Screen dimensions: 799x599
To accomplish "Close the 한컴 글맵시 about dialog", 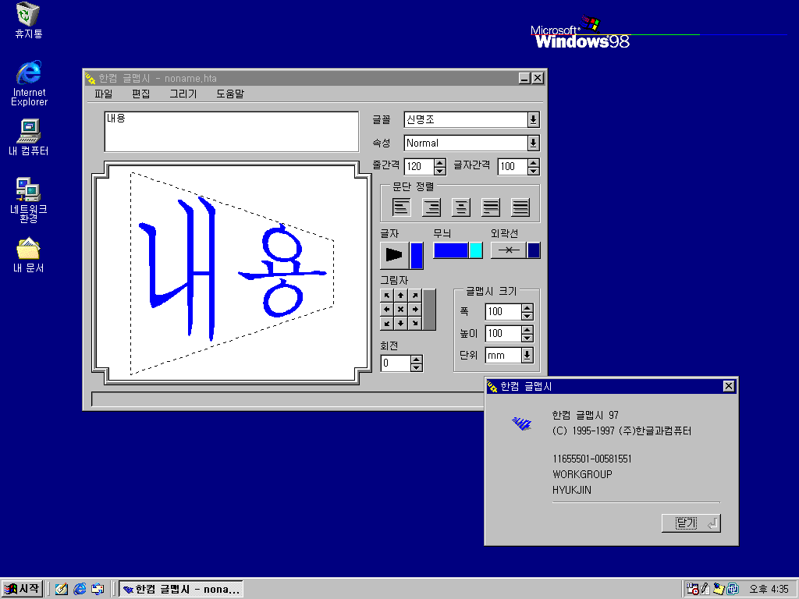I will (729, 386).
